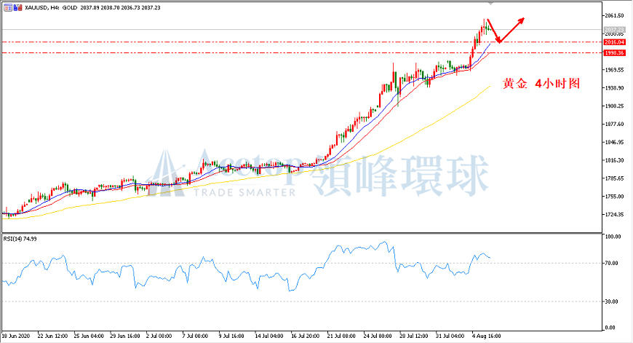
Task: Select the red downward arrow drawing
Action: (493, 31)
